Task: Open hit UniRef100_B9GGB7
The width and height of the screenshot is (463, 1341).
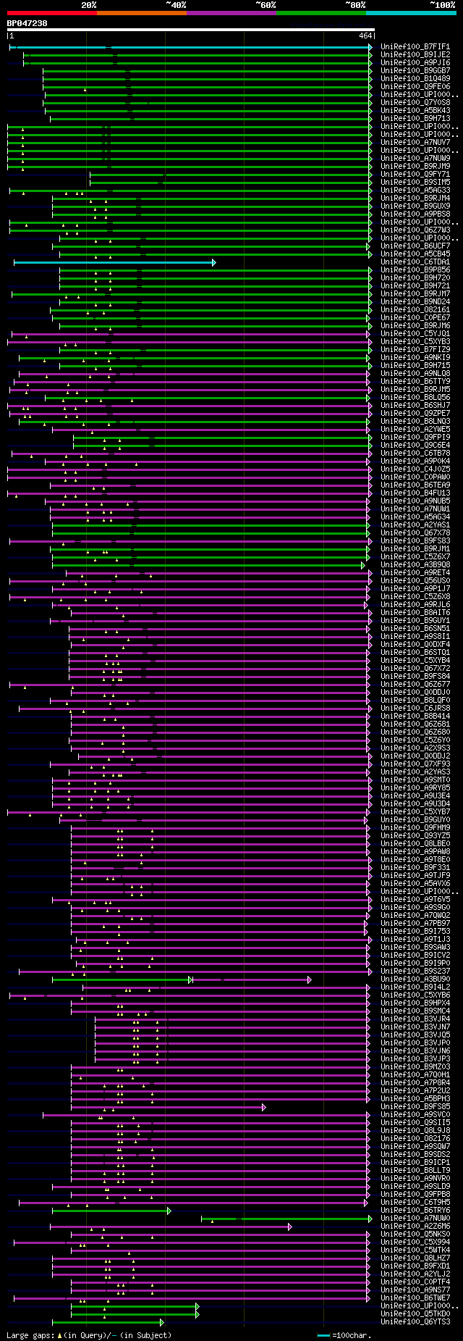Action: pyautogui.click(x=415, y=71)
